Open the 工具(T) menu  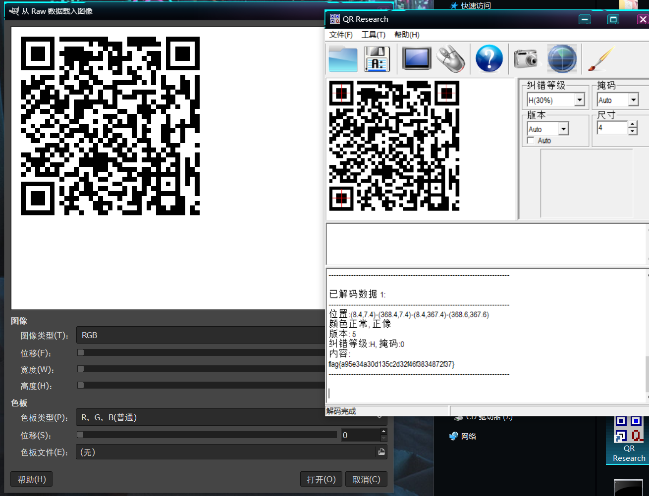coord(373,35)
